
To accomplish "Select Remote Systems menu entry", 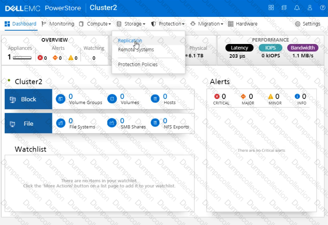I will [136, 50].
